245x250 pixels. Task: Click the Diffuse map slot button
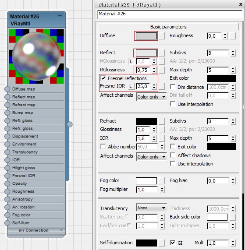click(x=162, y=36)
